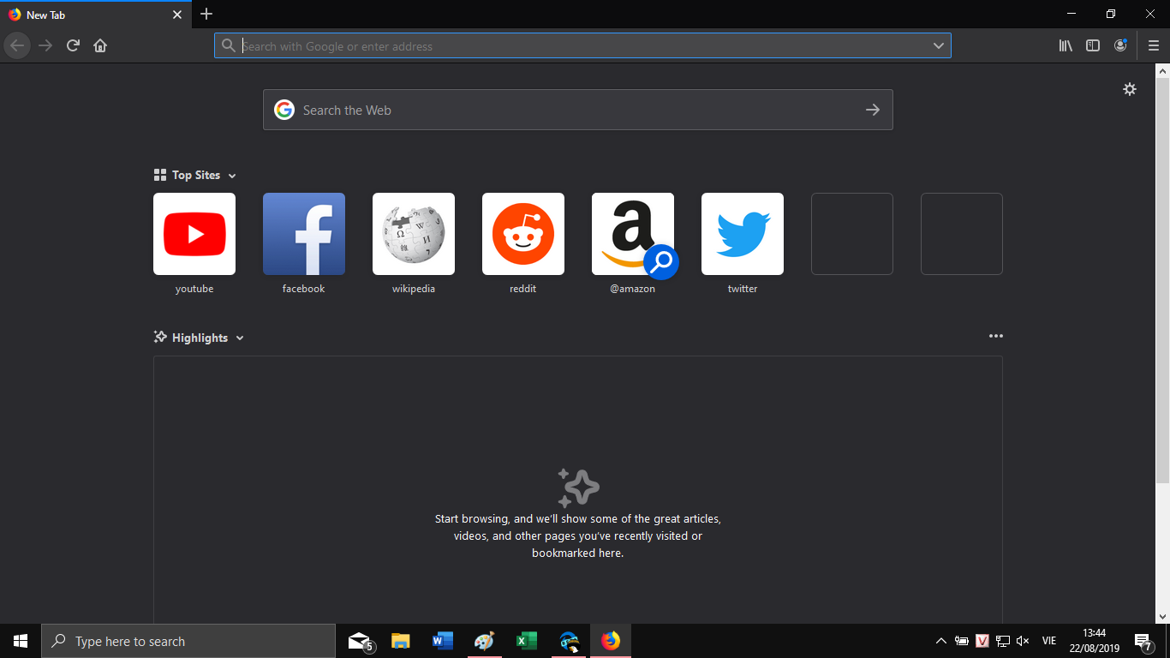Viewport: 1170px width, 658px height.
Task: Click the battery tray icon
Action: (x=962, y=641)
